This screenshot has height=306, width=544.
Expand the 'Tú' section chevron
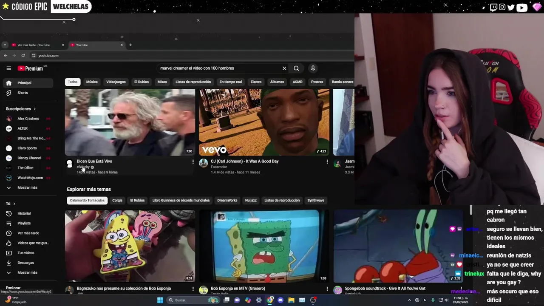click(x=14, y=204)
